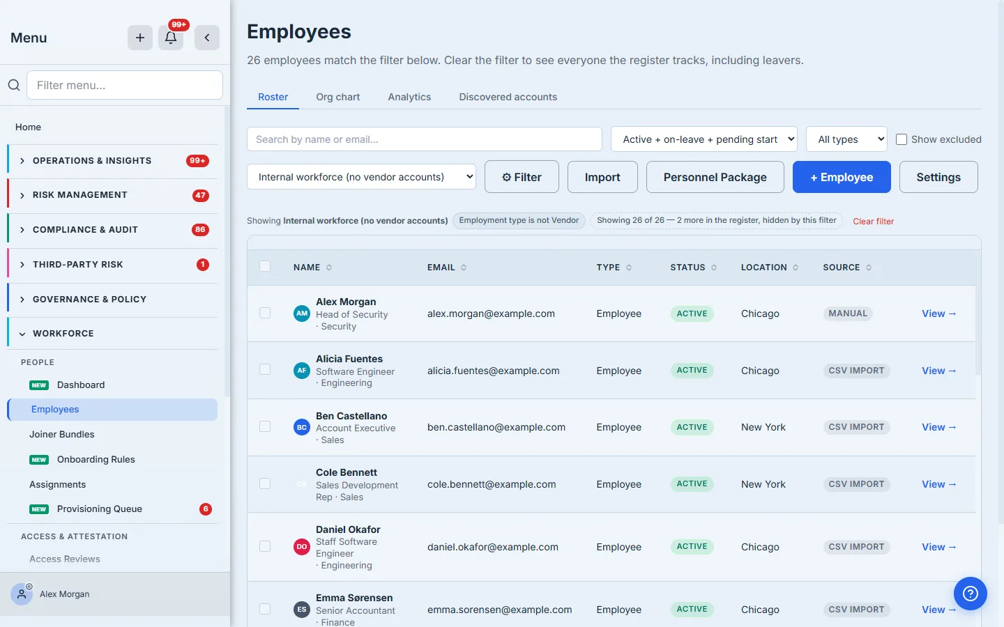The width and height of the screenshot is (1004, 627).
Task: Select the Alicia Fuentes row checkbox
Action: (265, 369)
